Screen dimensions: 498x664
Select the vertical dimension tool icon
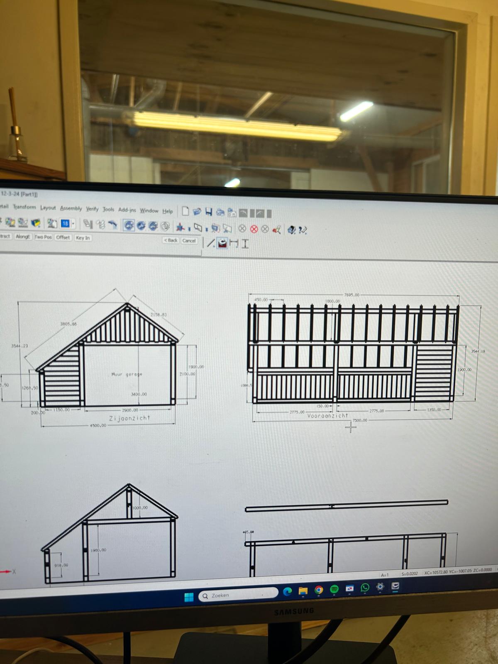[245, 244]
